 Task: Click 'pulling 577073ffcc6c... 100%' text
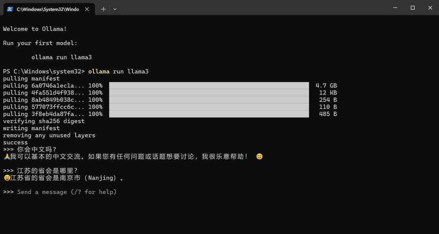(x=52, y=107)
